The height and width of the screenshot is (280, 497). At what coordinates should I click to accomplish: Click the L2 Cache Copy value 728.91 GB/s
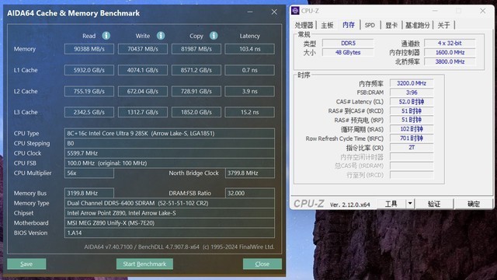coord(196,91)
